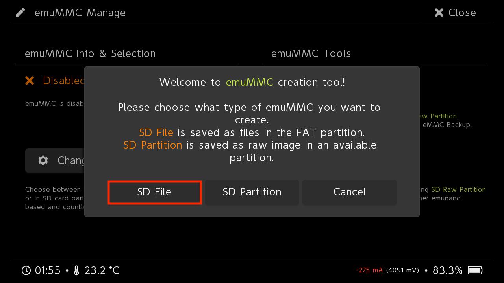Screen dimensions: 504x283
Task: Click the clock icon in the status bar
Action: (x=26, y=270)
